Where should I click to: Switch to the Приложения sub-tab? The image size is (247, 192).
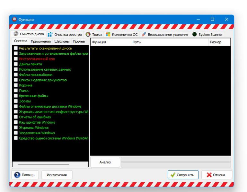click(41, 42)
